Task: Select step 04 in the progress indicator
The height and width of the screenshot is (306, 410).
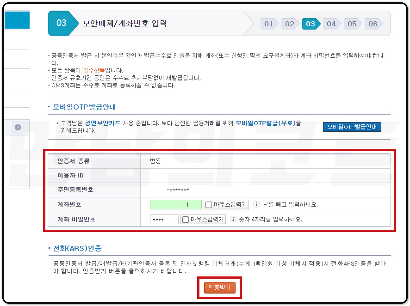Action: (331, 24)
